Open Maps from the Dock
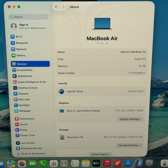This screenshot has height=168, width=168. click(x=11, y=164)
